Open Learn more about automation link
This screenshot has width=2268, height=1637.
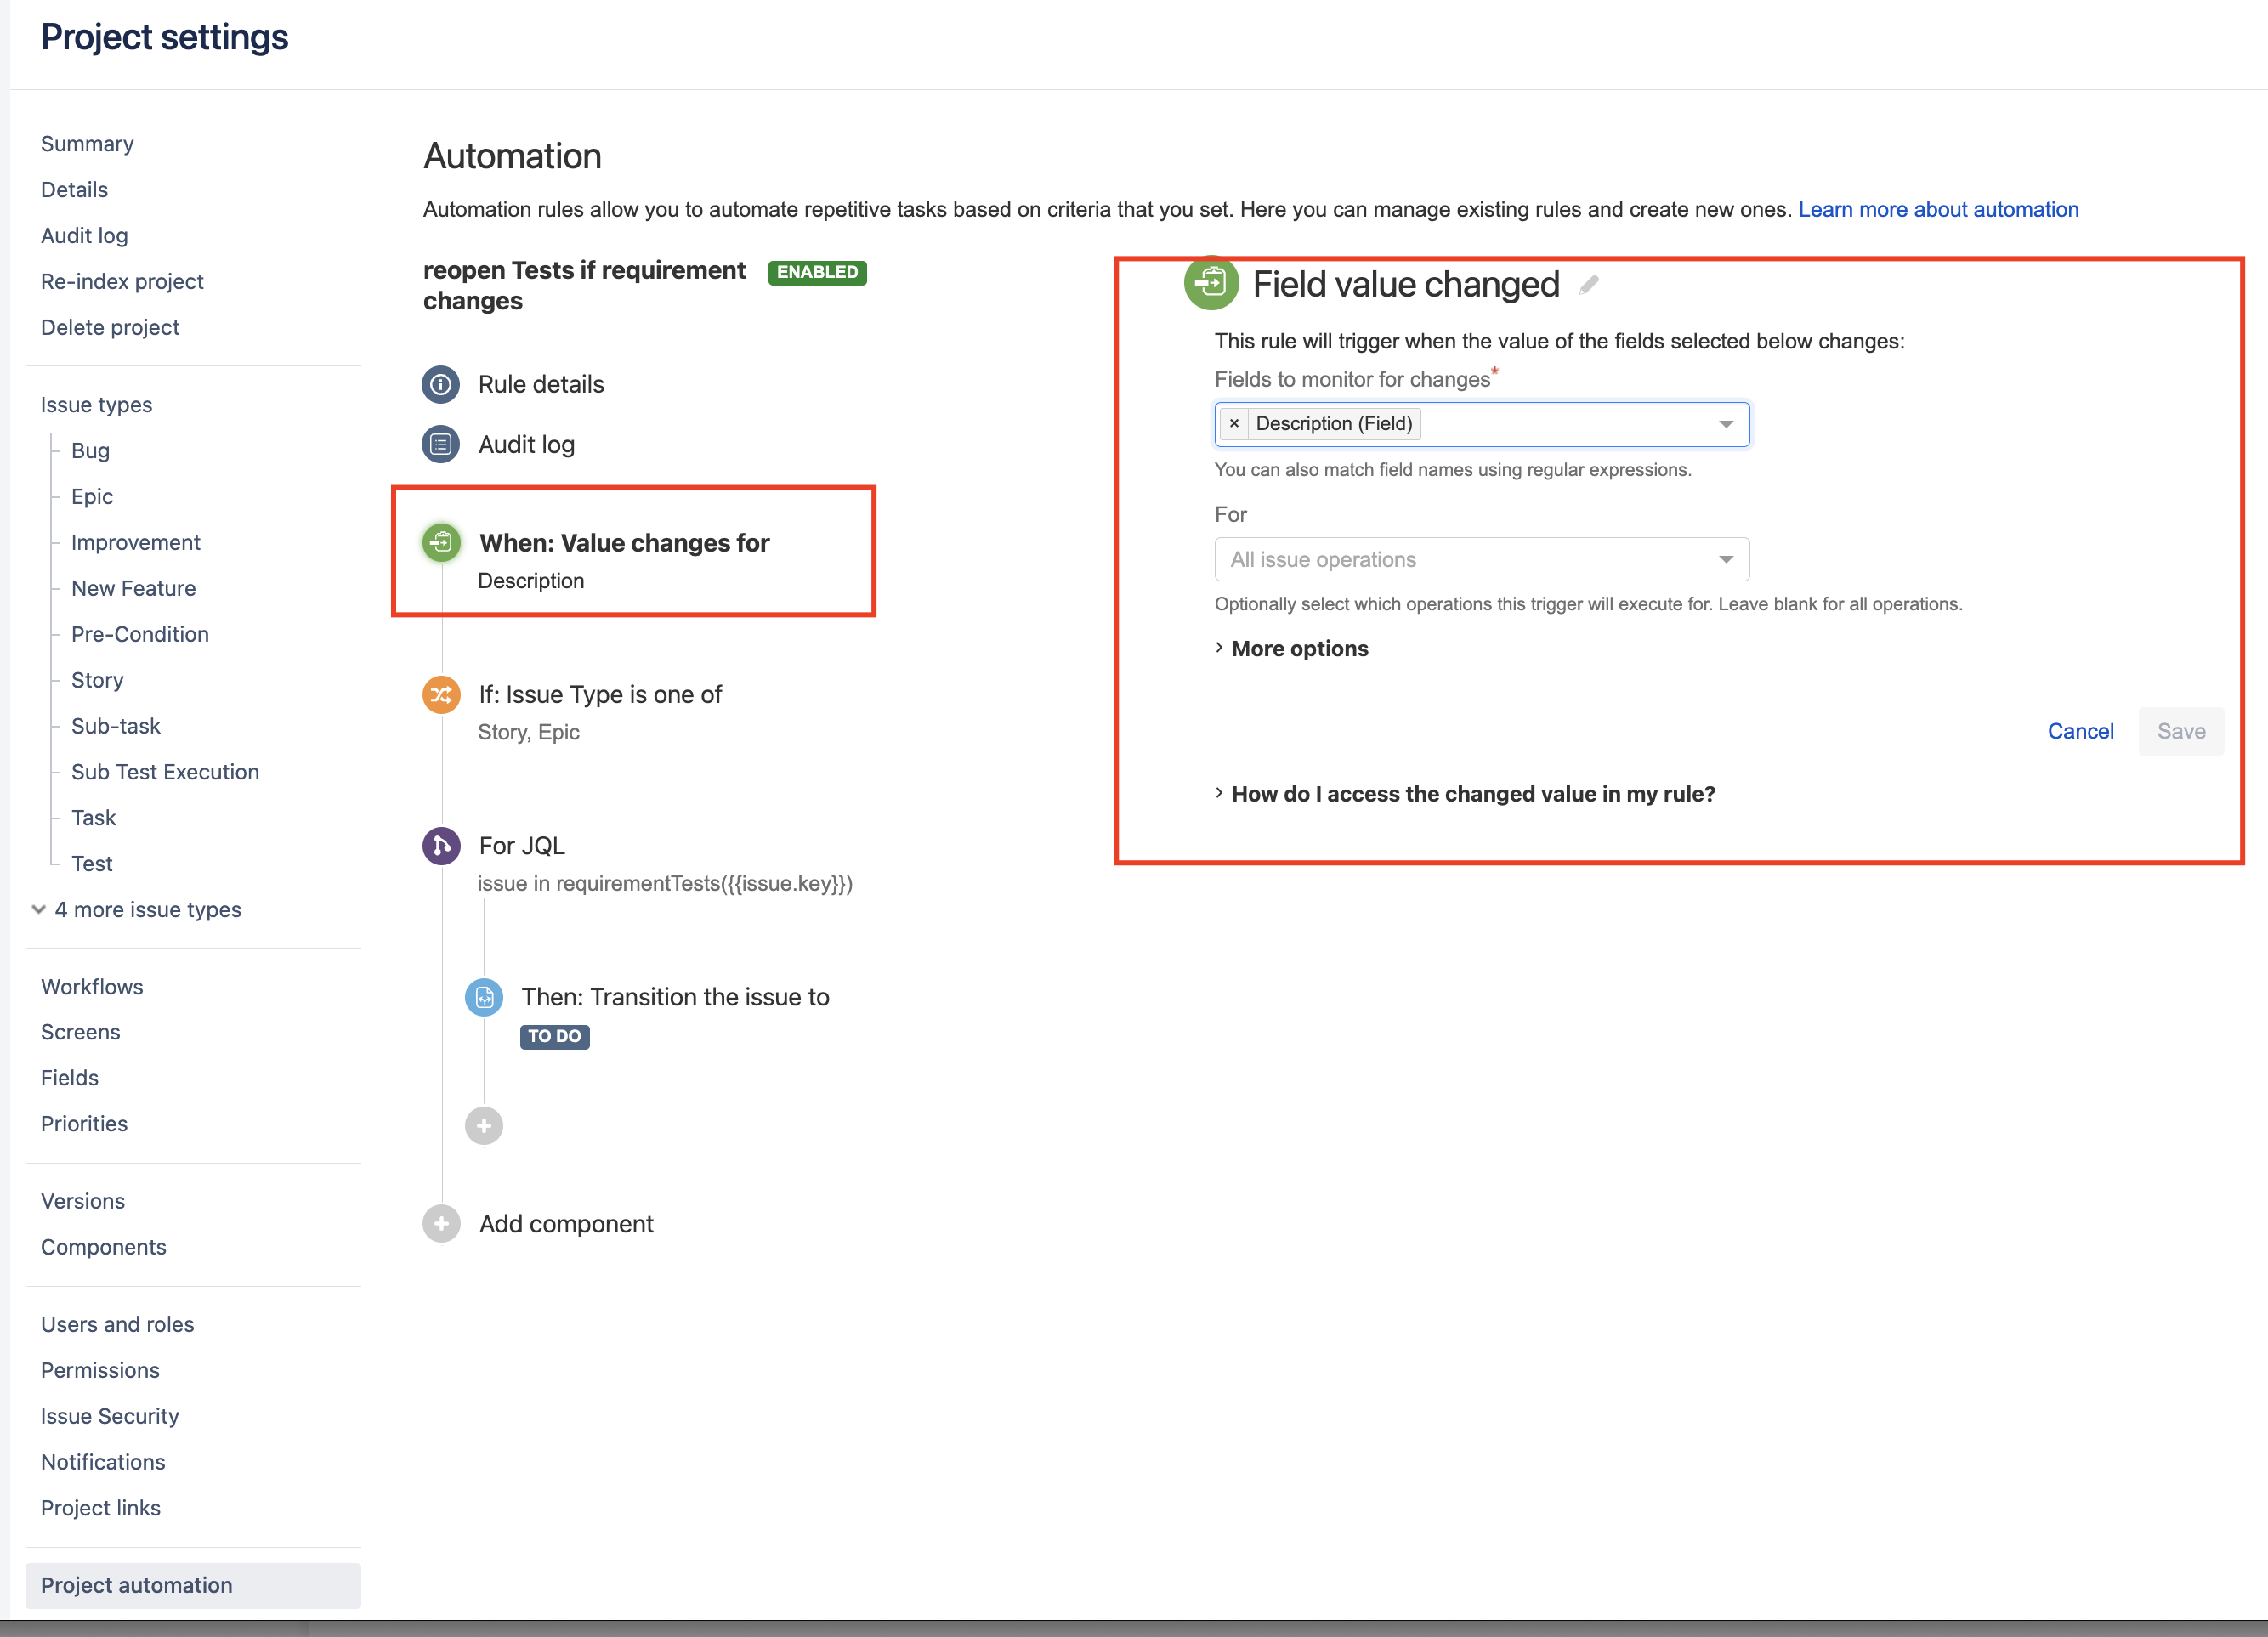1938,210
